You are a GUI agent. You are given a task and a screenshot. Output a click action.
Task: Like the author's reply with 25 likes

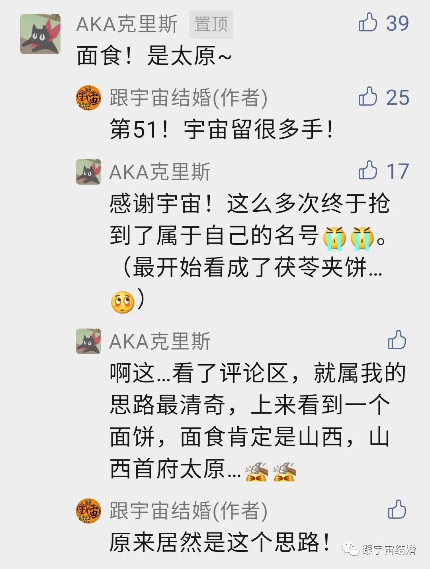368,96
